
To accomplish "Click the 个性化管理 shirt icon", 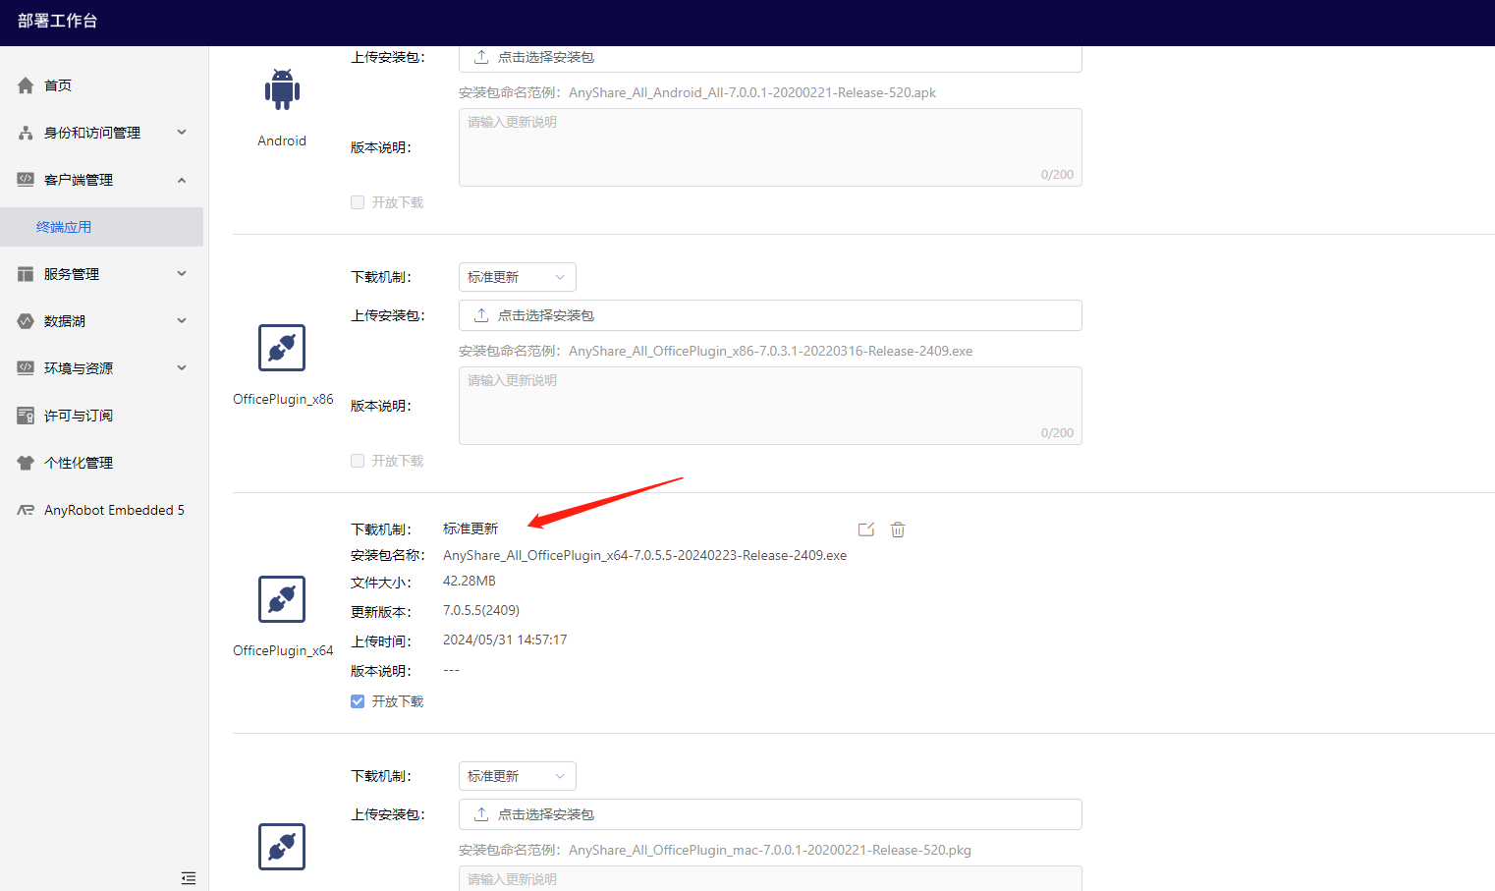I will point(26,463).
